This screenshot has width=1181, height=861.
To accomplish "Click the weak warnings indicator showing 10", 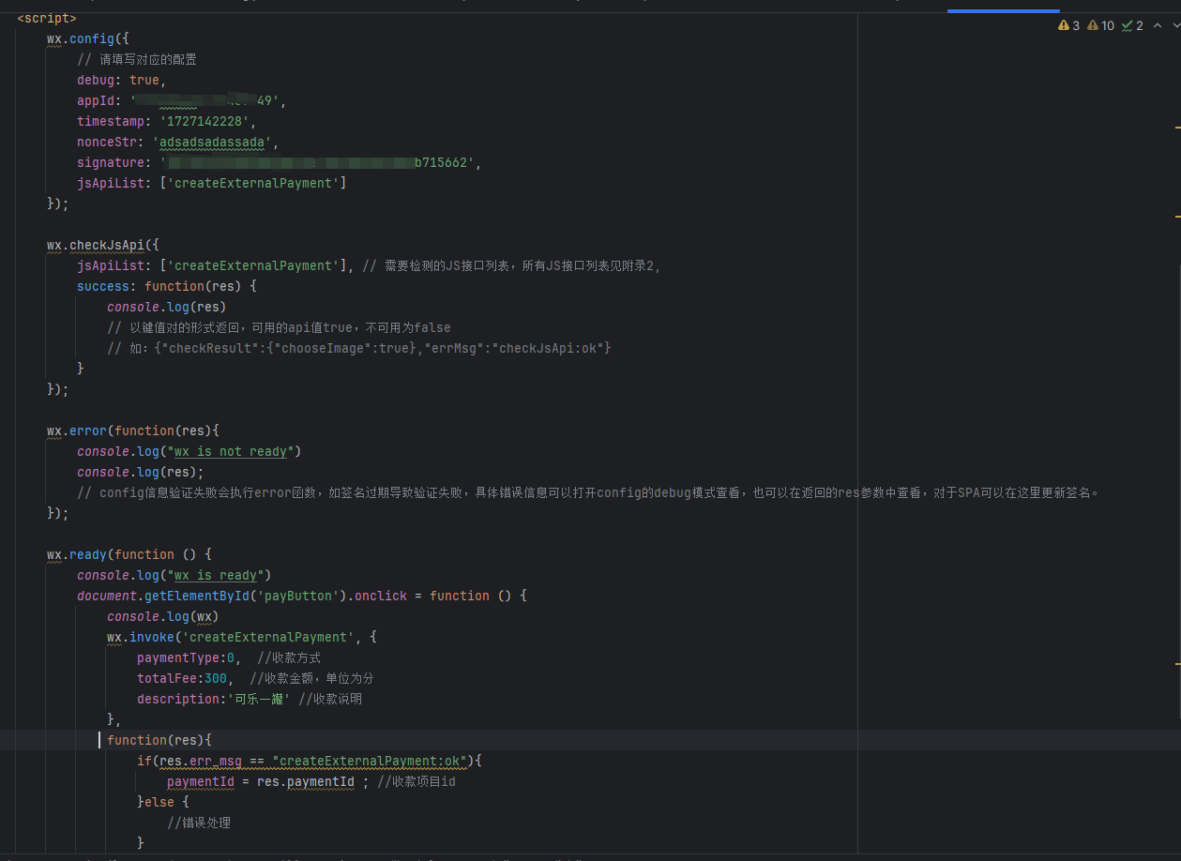I will coord(1100,25).
